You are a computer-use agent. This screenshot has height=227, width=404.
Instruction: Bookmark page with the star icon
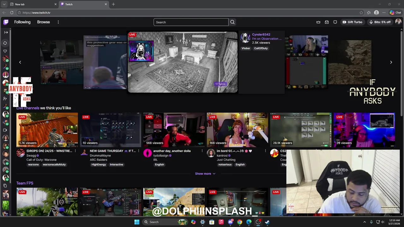(361, 13)
